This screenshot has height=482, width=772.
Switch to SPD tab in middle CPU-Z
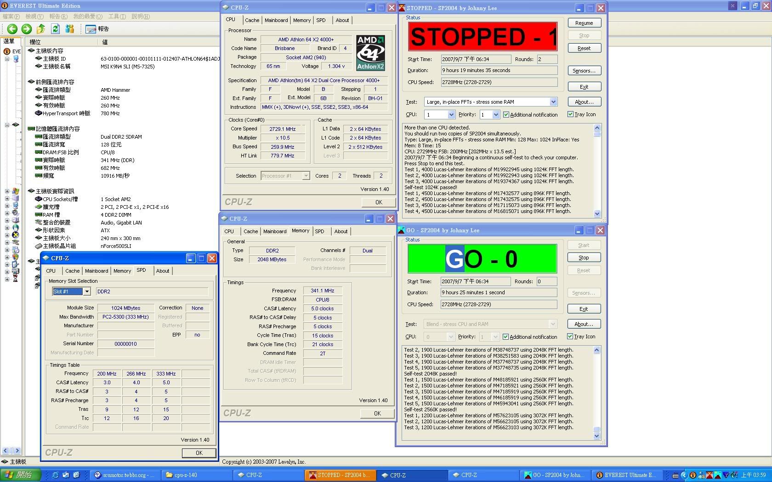click(x=319, y=231)
